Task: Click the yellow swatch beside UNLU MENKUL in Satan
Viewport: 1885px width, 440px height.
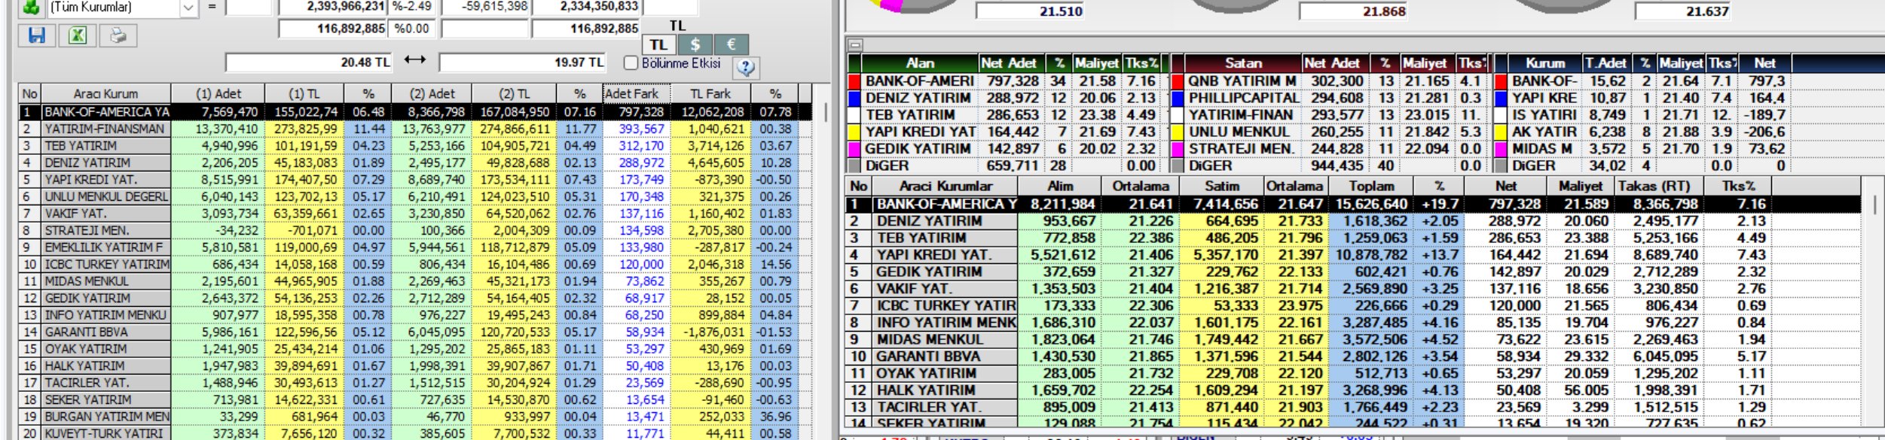Action: [1178, 132]
